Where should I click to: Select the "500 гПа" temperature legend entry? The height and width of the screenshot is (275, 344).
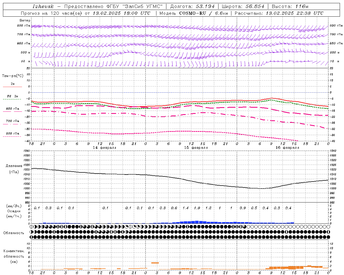pyautogui.click(x=13, y=133)
